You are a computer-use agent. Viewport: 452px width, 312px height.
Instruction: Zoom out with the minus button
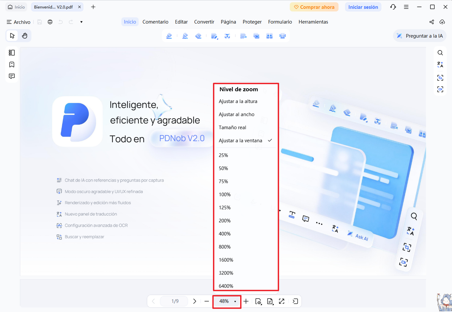point(207,301)
